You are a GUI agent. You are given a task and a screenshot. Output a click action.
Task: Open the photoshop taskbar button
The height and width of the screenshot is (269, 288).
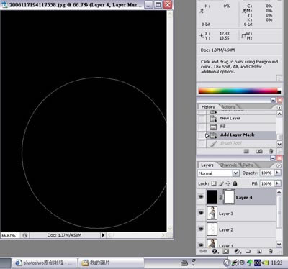pos(45,263)
